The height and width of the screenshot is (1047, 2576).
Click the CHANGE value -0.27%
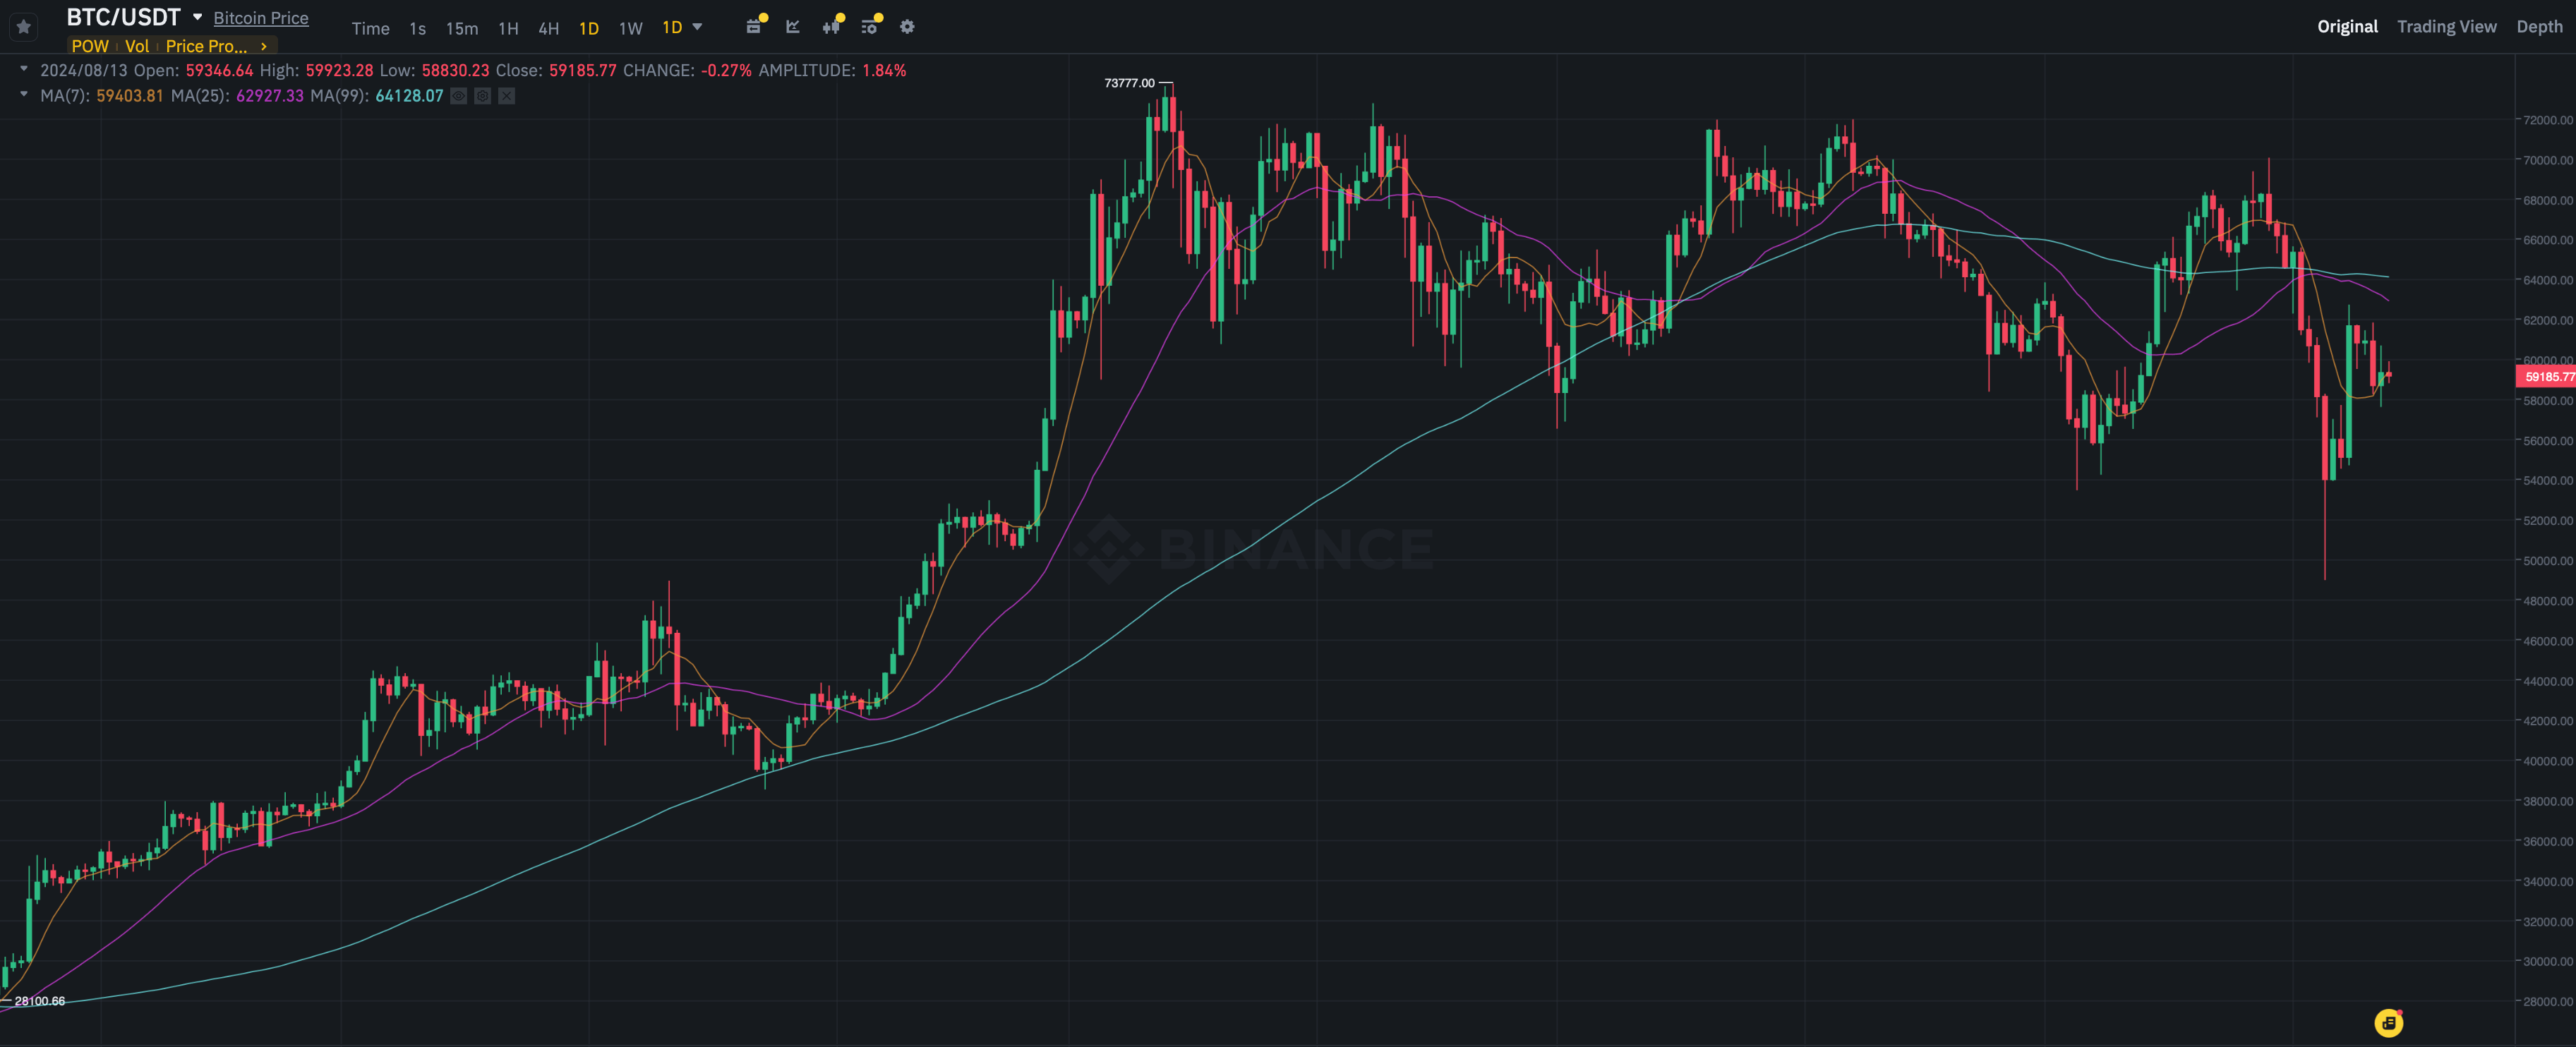[x=726, y=70]
